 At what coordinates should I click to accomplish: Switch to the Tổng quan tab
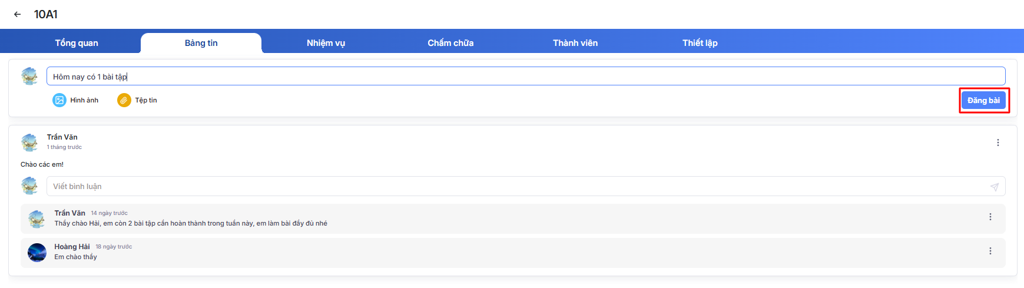[77, 43]
